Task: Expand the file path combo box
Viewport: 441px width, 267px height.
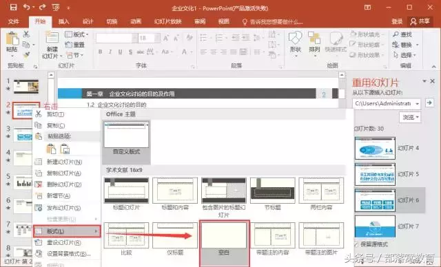Action: point(418,104)
